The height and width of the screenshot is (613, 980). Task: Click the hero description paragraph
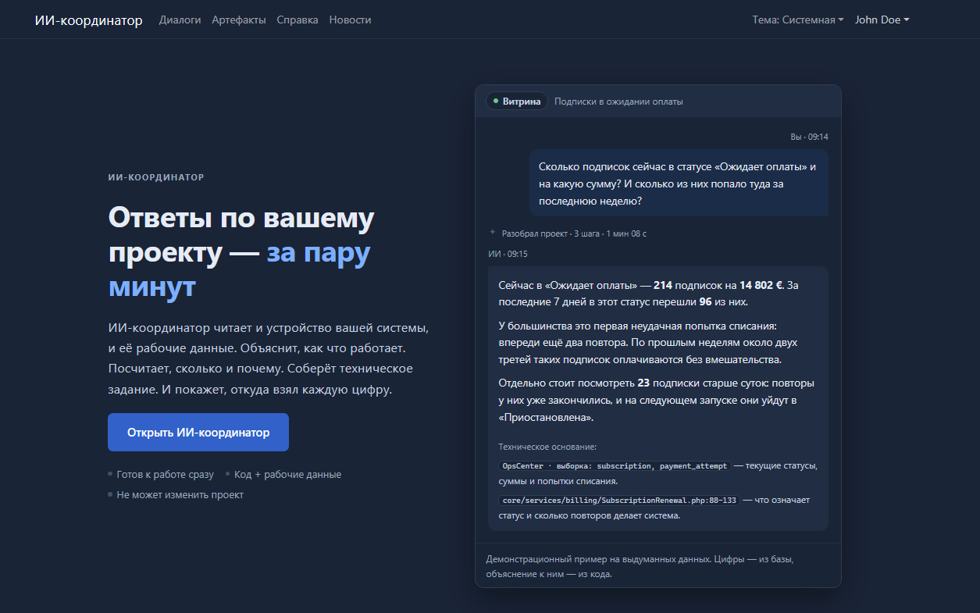(x=269, y=358)
